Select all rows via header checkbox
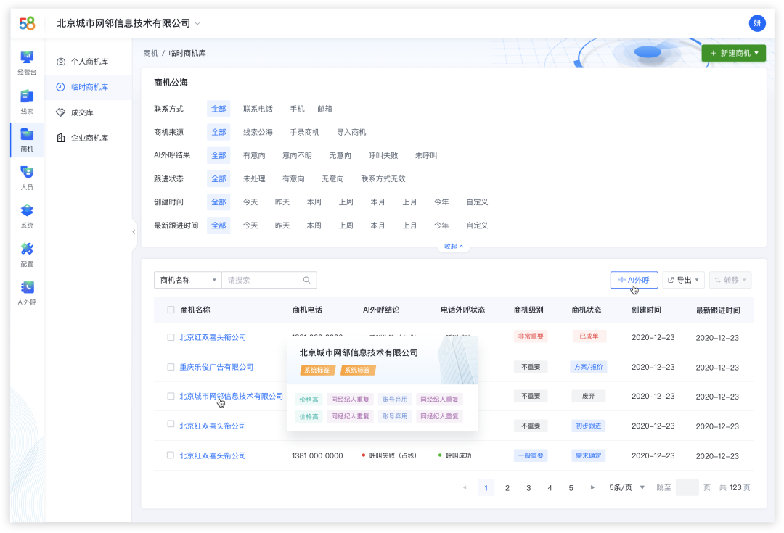This screenshot has width=784, height=533. pyautogui.click(x=171, y=310)
